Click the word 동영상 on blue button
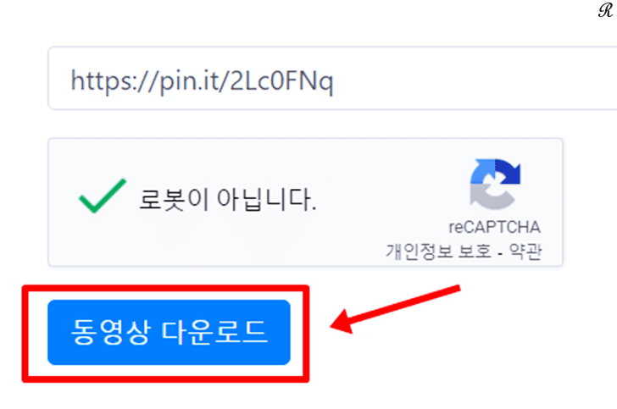 pyautogui.click(x=111, y=332)
